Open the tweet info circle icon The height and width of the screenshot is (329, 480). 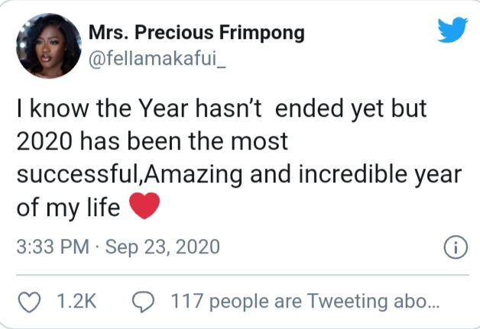(x=455, y=247)
